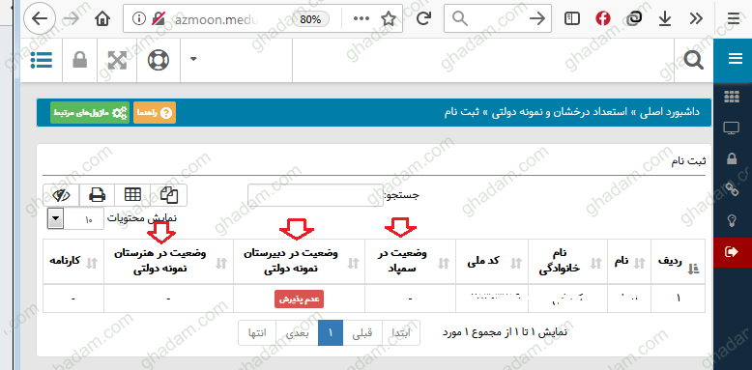Sort by 'کد ملی' column header
Viewport: 752px width, 370px height.
coord(492,263)
